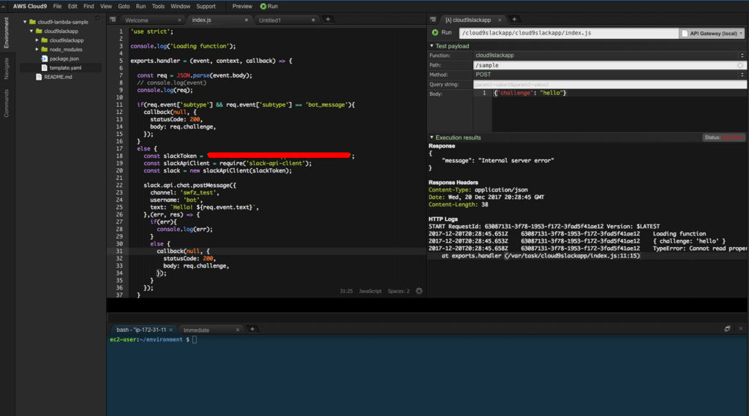Open the API Gateway (local) dropdown
This screenshot has width=749, height=416.
pos(712,34)
